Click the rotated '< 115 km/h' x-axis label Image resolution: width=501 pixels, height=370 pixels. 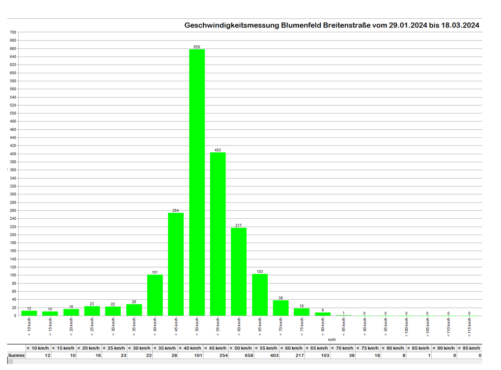pyautogui.click(x=469, y=328)
